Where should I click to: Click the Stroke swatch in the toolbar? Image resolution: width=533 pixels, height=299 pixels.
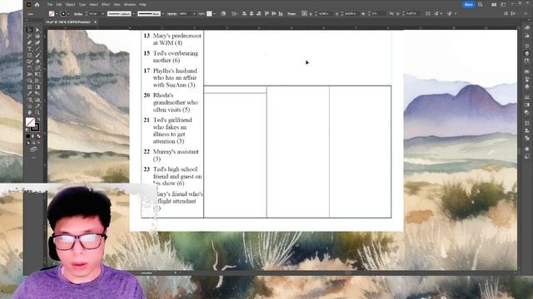tap(35, 128)
